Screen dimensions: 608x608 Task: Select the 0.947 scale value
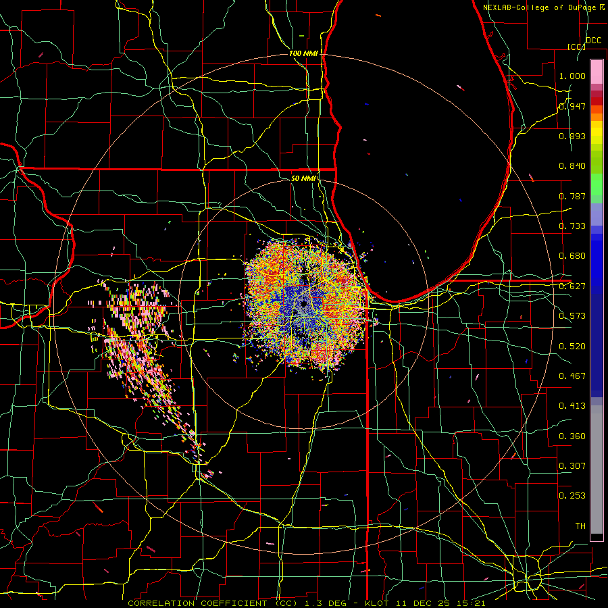[572, 106]
